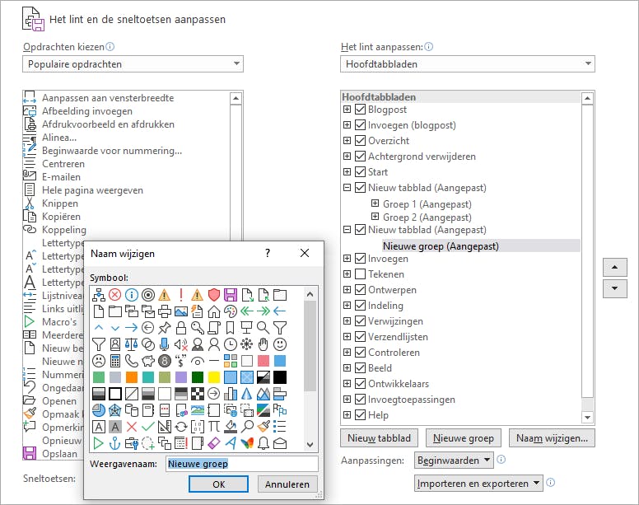Select the bell symbol

pyautogui.click(x=264, y=443)
